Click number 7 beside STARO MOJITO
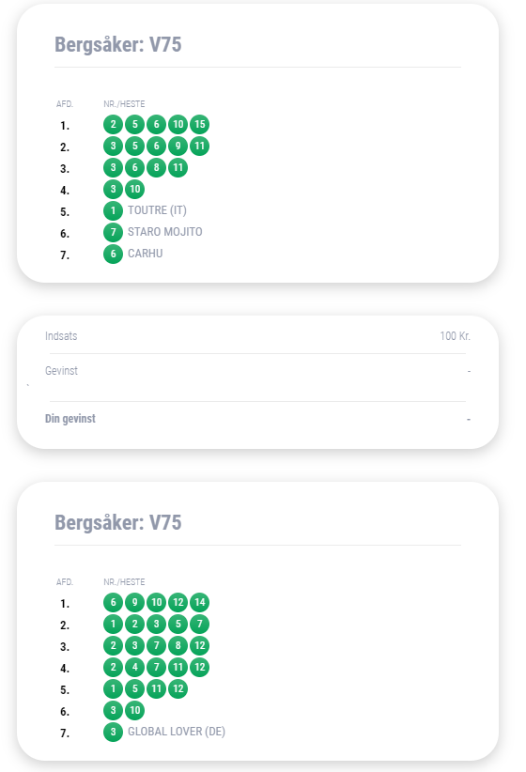This screenshot has height=772, width=526. click(113, 232)
